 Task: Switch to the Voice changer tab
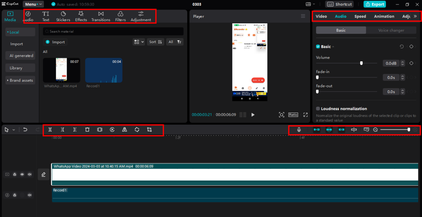click(391, 30)
